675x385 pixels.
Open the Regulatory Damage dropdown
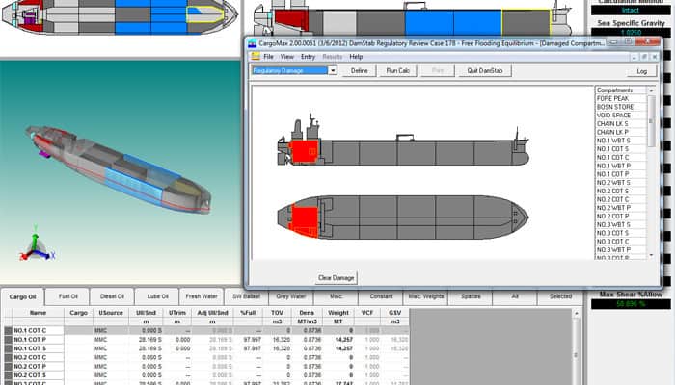pyautogui.click(x=332, y=71)
